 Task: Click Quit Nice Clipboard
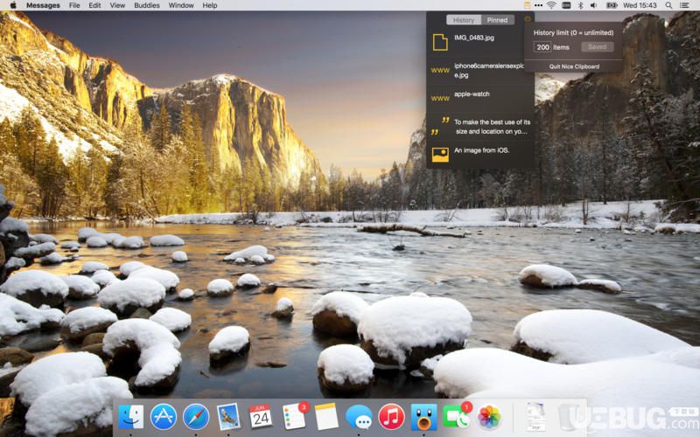[x=574, y=66]
